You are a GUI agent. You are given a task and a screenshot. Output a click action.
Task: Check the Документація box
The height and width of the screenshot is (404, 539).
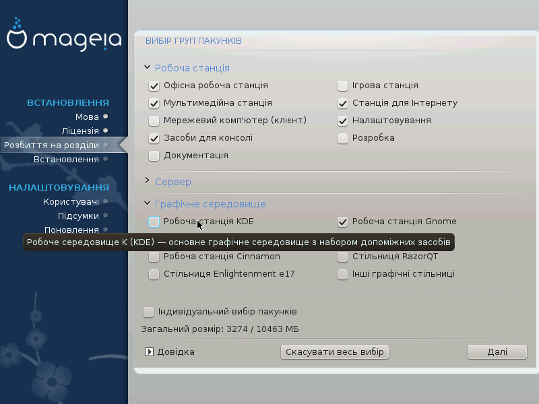click(154, 156)
